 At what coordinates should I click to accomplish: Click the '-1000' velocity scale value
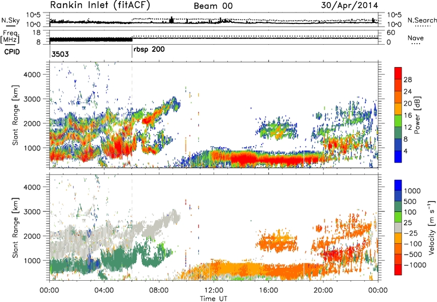click(x=415, y=265)
